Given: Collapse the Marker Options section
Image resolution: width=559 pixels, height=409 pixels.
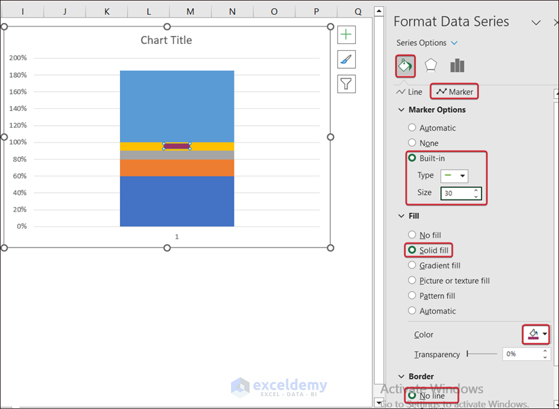Looking at the screenshot, I should pyautogui.click(x=401, y=110).
